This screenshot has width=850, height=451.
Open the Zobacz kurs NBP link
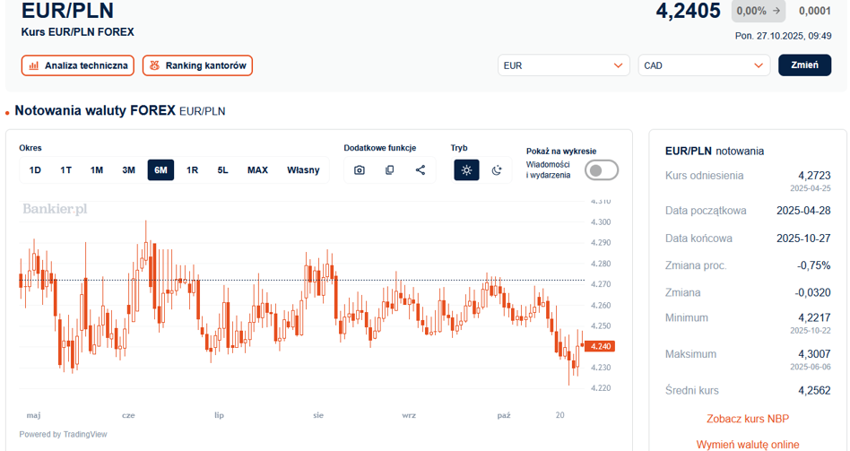(747, 419)
